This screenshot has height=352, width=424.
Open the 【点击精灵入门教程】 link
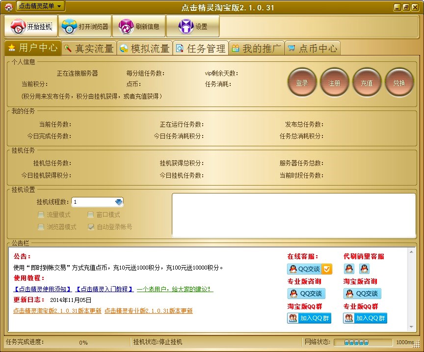point(105,289)
